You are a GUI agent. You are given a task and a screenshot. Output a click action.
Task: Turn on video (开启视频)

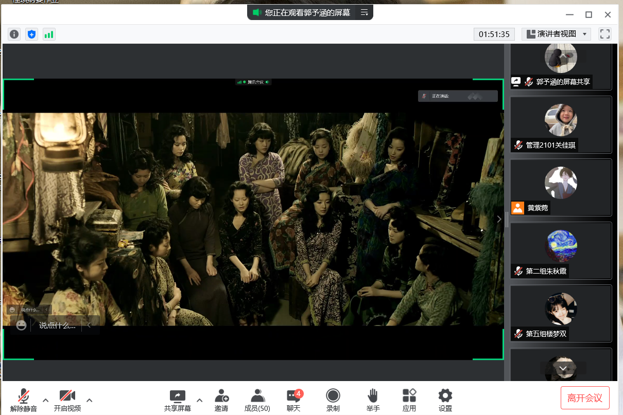[x=67, y=400]
